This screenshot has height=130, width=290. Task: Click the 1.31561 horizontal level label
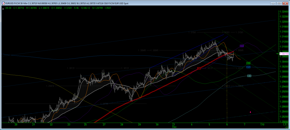(x=193, y=32)
